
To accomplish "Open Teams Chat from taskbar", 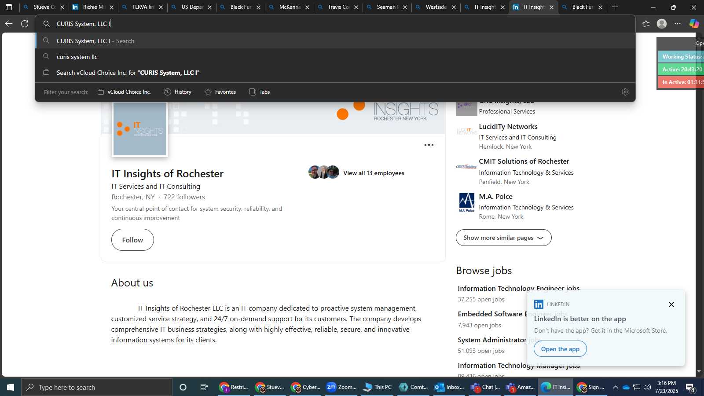I will coord(485,387).
